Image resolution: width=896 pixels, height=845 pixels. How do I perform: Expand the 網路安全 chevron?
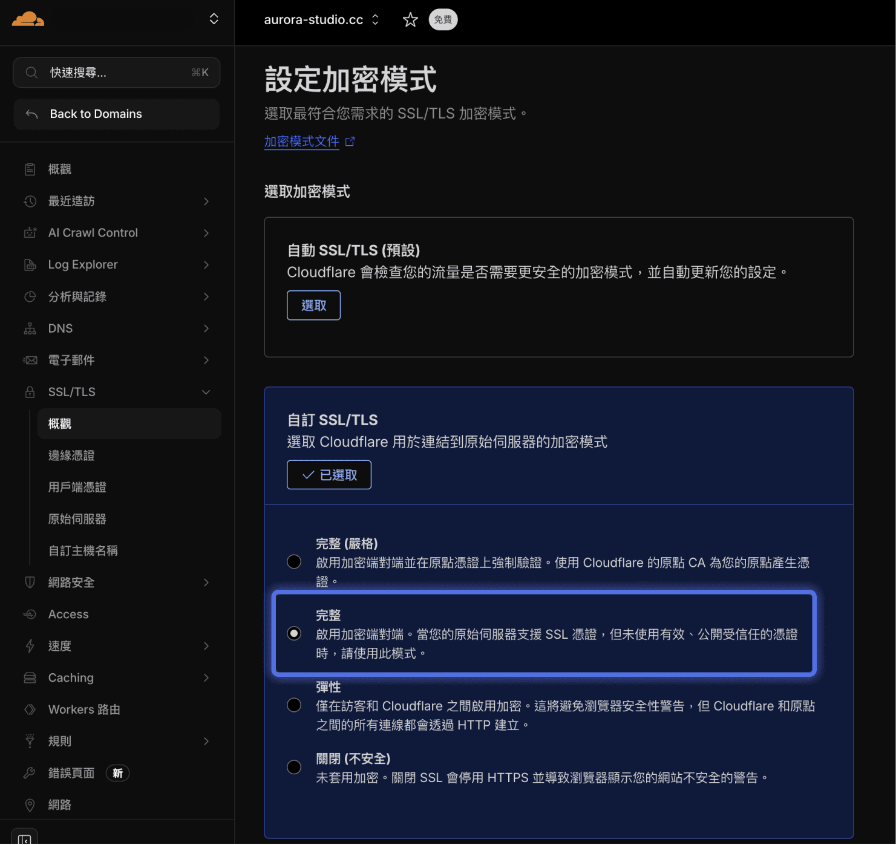click(206, 582)
